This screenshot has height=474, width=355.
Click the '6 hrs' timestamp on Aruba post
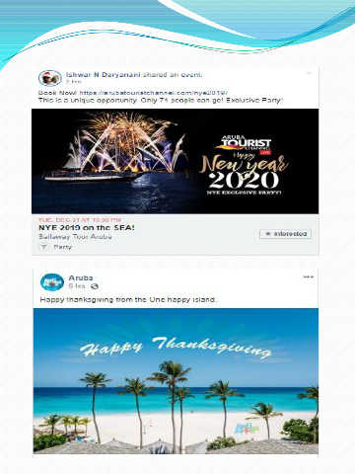pyautogui.click(x=77, y=286)
